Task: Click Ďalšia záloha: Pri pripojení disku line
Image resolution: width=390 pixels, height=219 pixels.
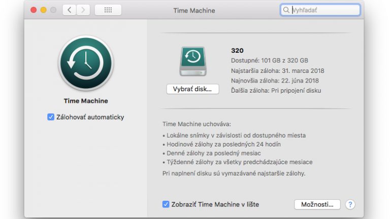Action: click(276, 91)
